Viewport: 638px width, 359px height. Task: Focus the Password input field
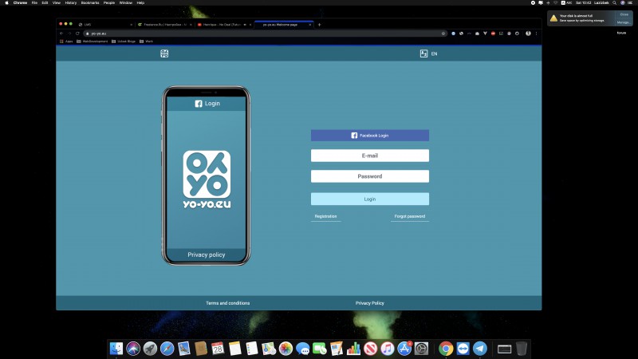click(x=370, y=176)
